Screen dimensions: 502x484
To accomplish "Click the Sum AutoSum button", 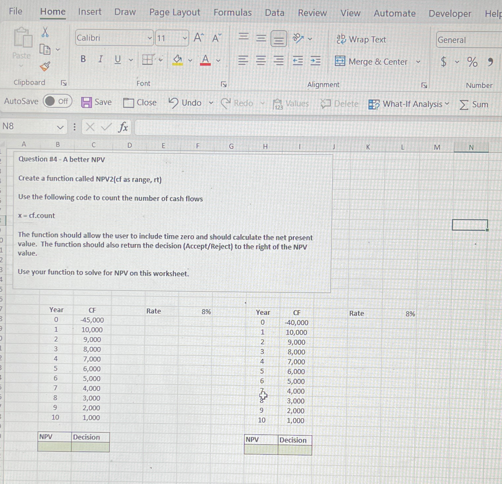I will (474, 105).
